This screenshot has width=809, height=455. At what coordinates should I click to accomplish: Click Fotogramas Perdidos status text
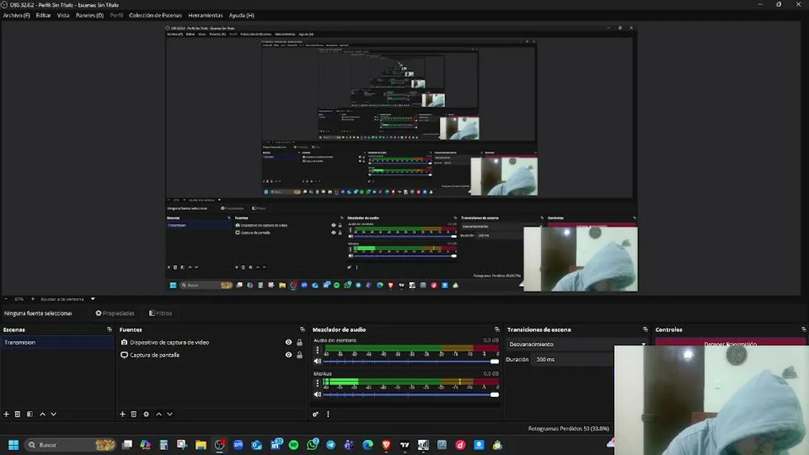(569, 428)
